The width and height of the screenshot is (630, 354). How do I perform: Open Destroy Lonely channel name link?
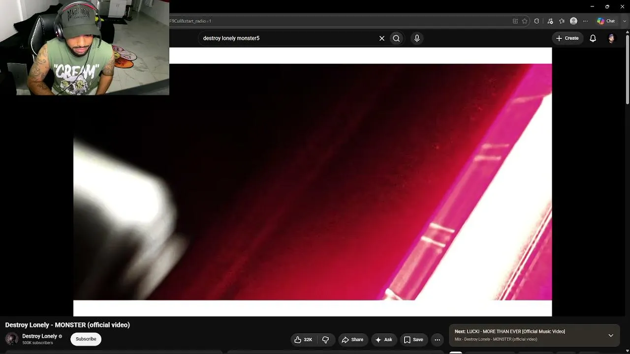tap(39, 336)
